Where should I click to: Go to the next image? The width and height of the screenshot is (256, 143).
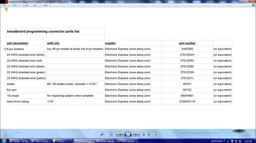(136, 134)
